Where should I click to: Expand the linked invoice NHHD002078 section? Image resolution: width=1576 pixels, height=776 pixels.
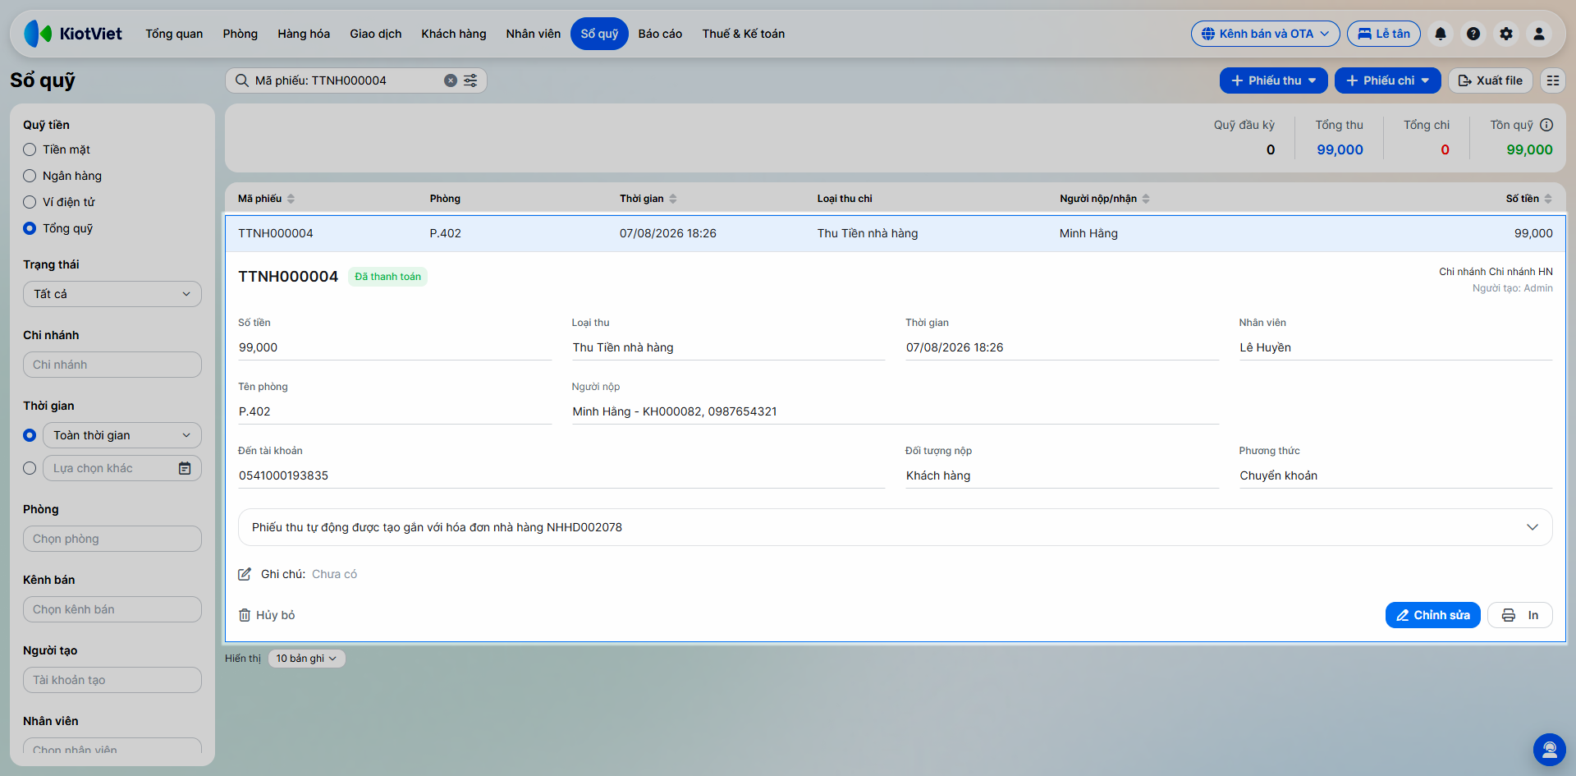click(x=895, y=527)
